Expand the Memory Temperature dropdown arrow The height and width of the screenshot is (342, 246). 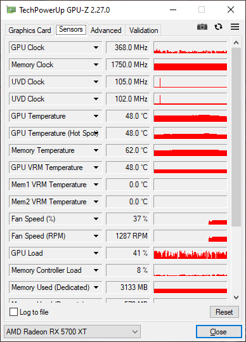[96, 150]
